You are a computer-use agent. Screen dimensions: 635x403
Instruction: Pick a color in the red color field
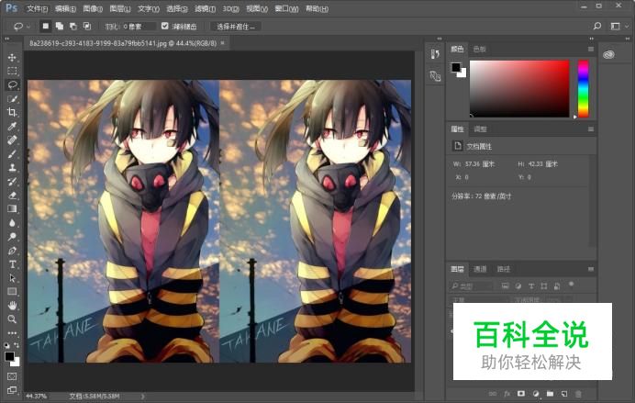519,89
